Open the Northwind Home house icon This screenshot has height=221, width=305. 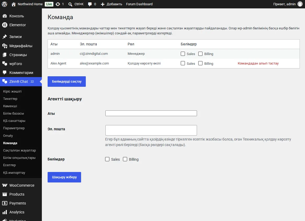click(13, 4)
